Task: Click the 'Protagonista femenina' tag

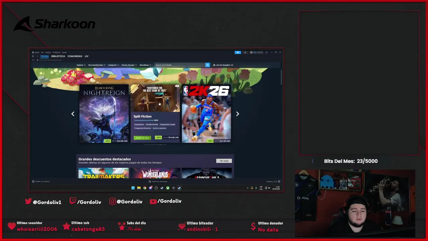Action: 142,128
